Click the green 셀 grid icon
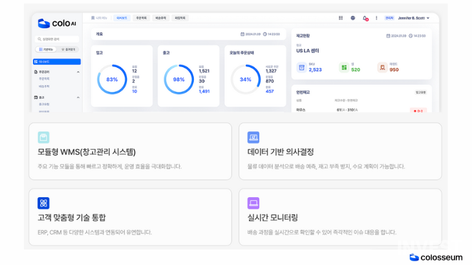Screen dimensions: 472x265 tap(344, 67)
